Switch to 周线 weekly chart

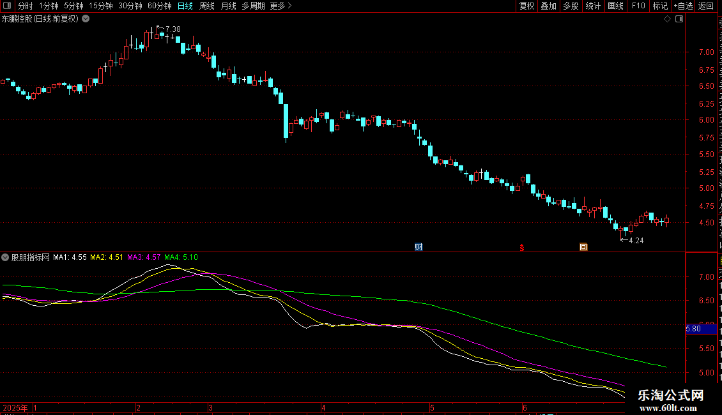pos(207,6)
